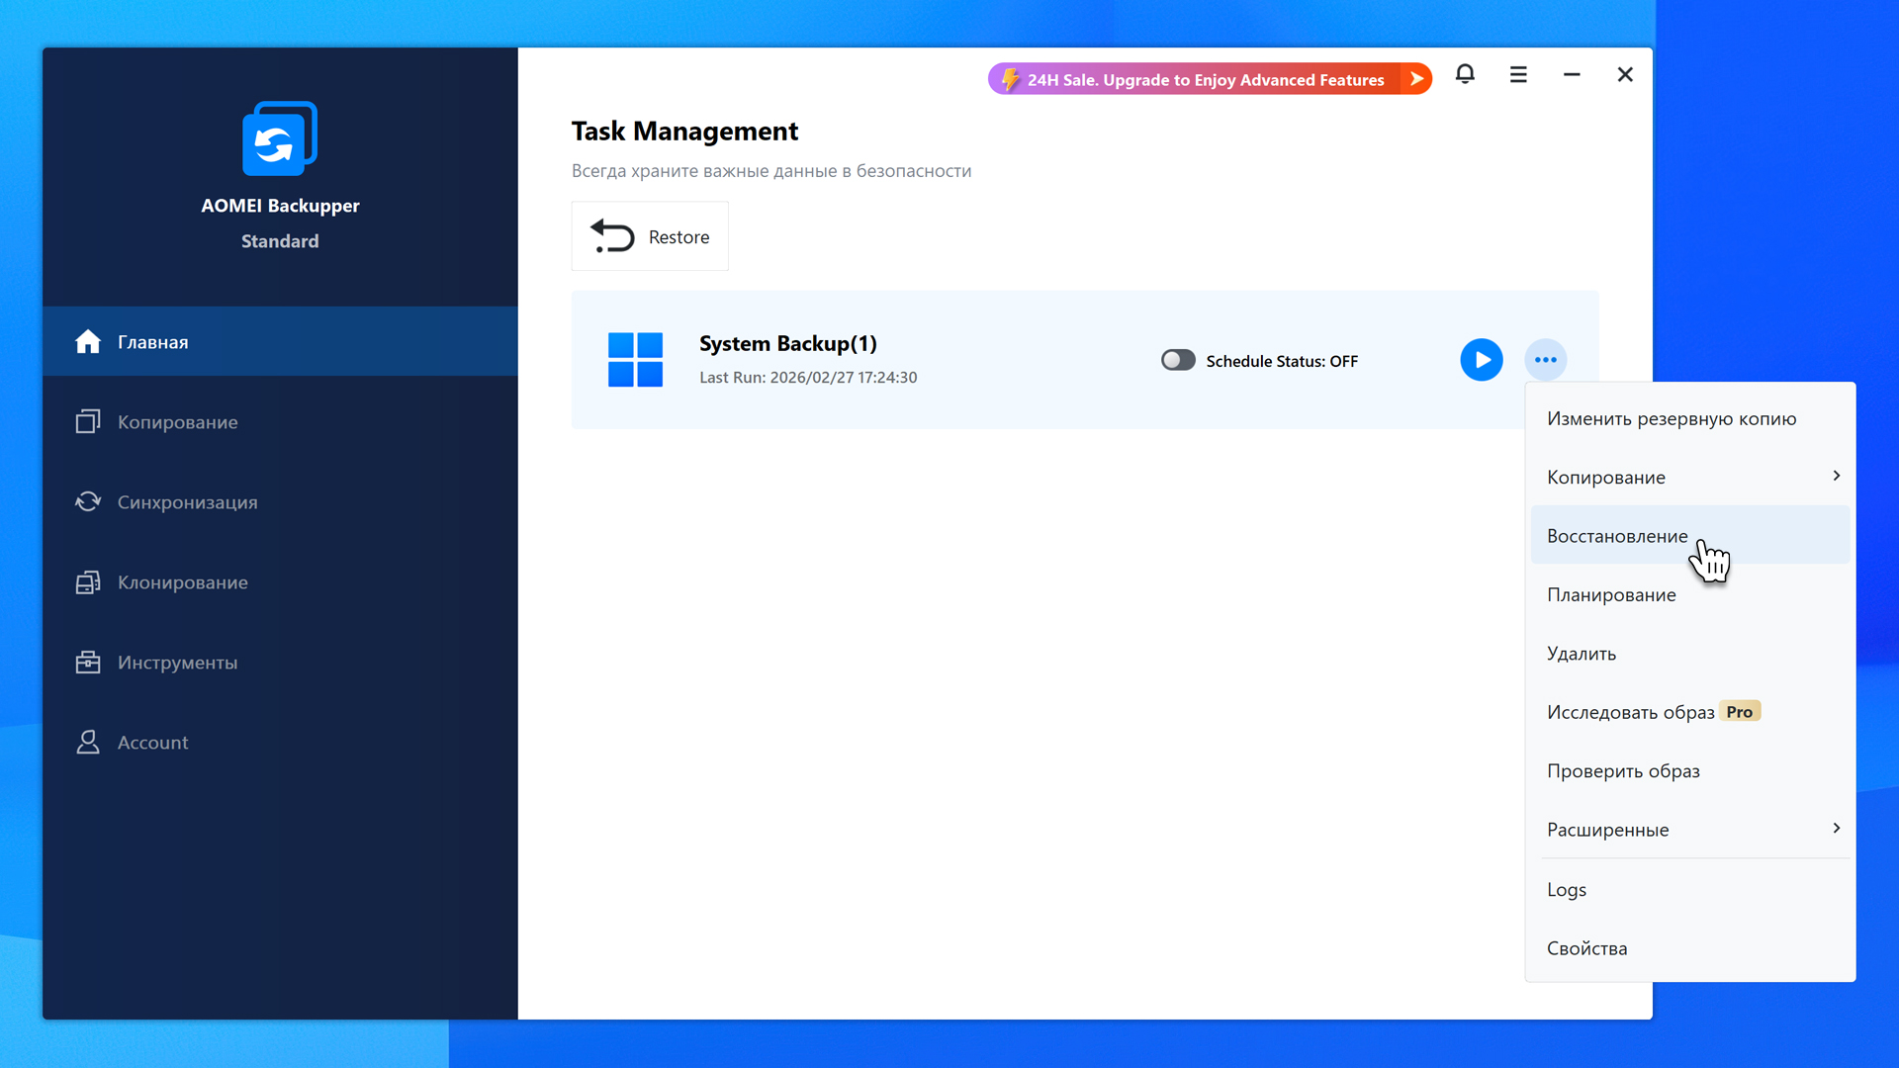
Task: Select Удалить to delete the task
Action: pos(1582,654)
